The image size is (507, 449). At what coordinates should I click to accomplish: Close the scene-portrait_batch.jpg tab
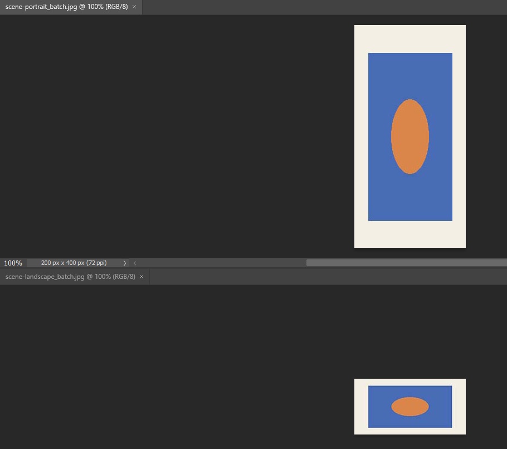point(134,7)
